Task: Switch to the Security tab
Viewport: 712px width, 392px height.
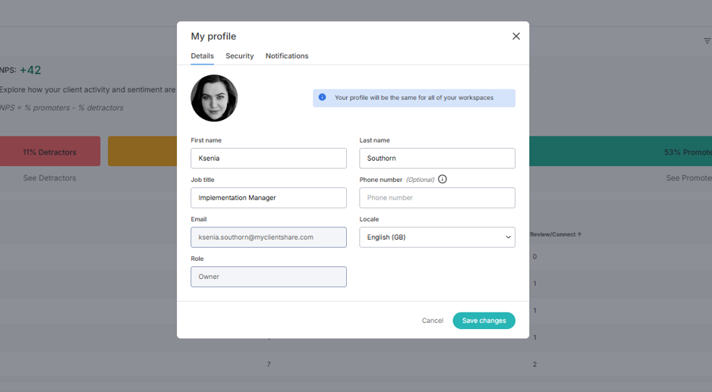Action: [x=239, y=56]
